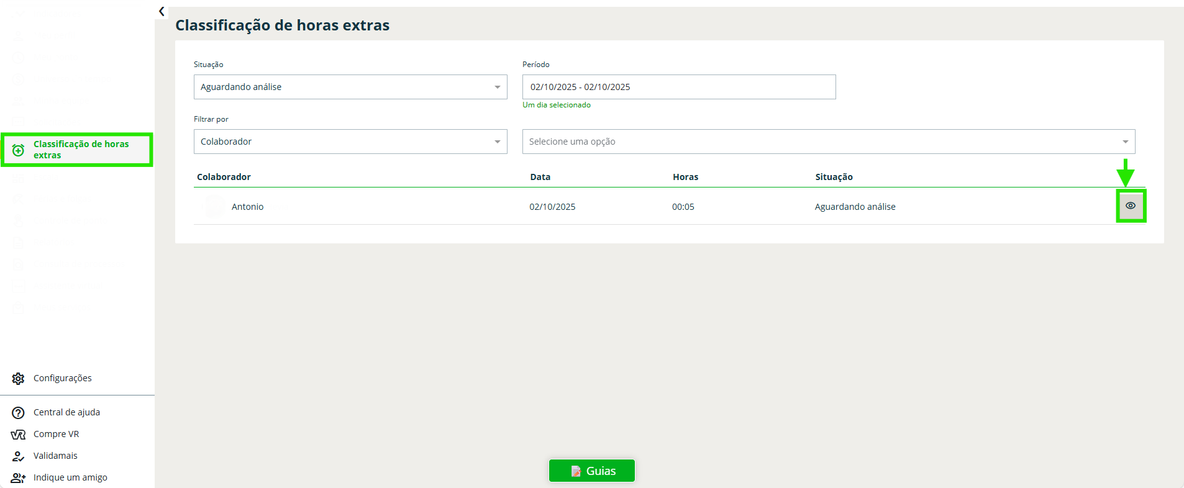Image resolution: width=1184 pixels, height=488 pixels.
Task: Click the Colaborador column header
Action: click(x=224, y=177)
